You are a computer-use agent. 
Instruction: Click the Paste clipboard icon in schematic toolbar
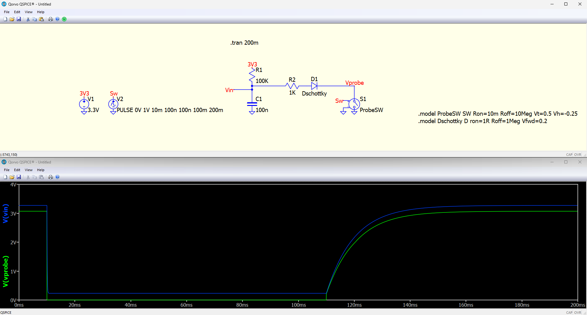41,19
